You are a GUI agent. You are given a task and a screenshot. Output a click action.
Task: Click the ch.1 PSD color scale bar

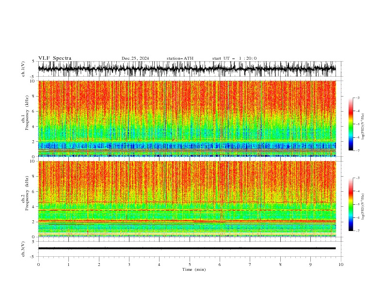351,124
